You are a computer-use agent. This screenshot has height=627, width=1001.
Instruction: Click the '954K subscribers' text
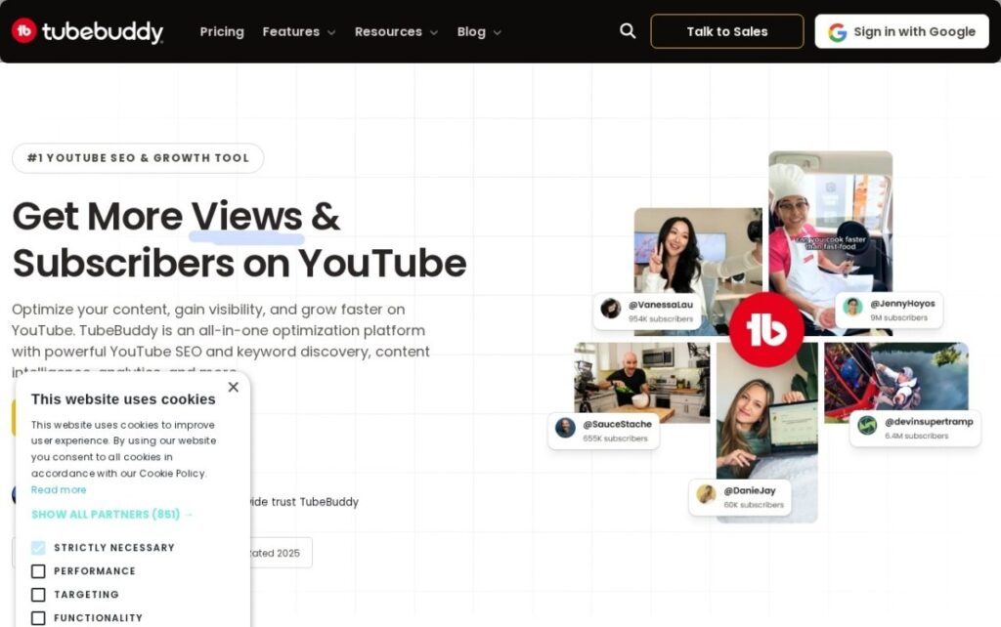(660, 319)
